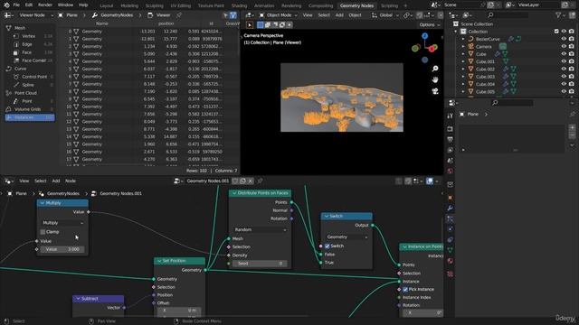
Task: Click the new scene icon beside Scene field
Action: (x=490, y=5)
